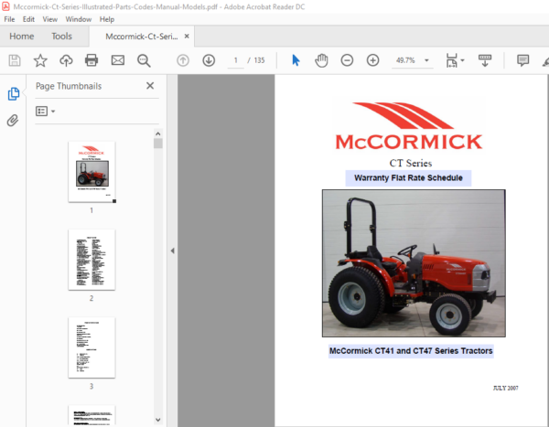Open the File menu
This screenshot has height=427, width=549.
pos(9,19)
